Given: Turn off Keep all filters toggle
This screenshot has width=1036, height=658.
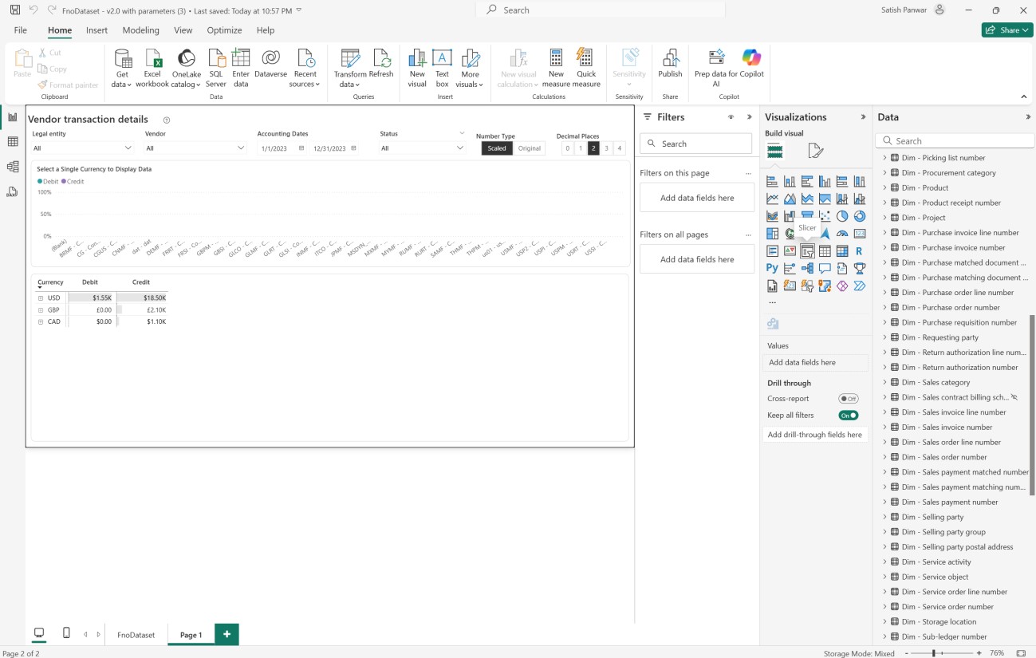Looking at the screenshot, I should pyautogui.click(x=848, y=416).
